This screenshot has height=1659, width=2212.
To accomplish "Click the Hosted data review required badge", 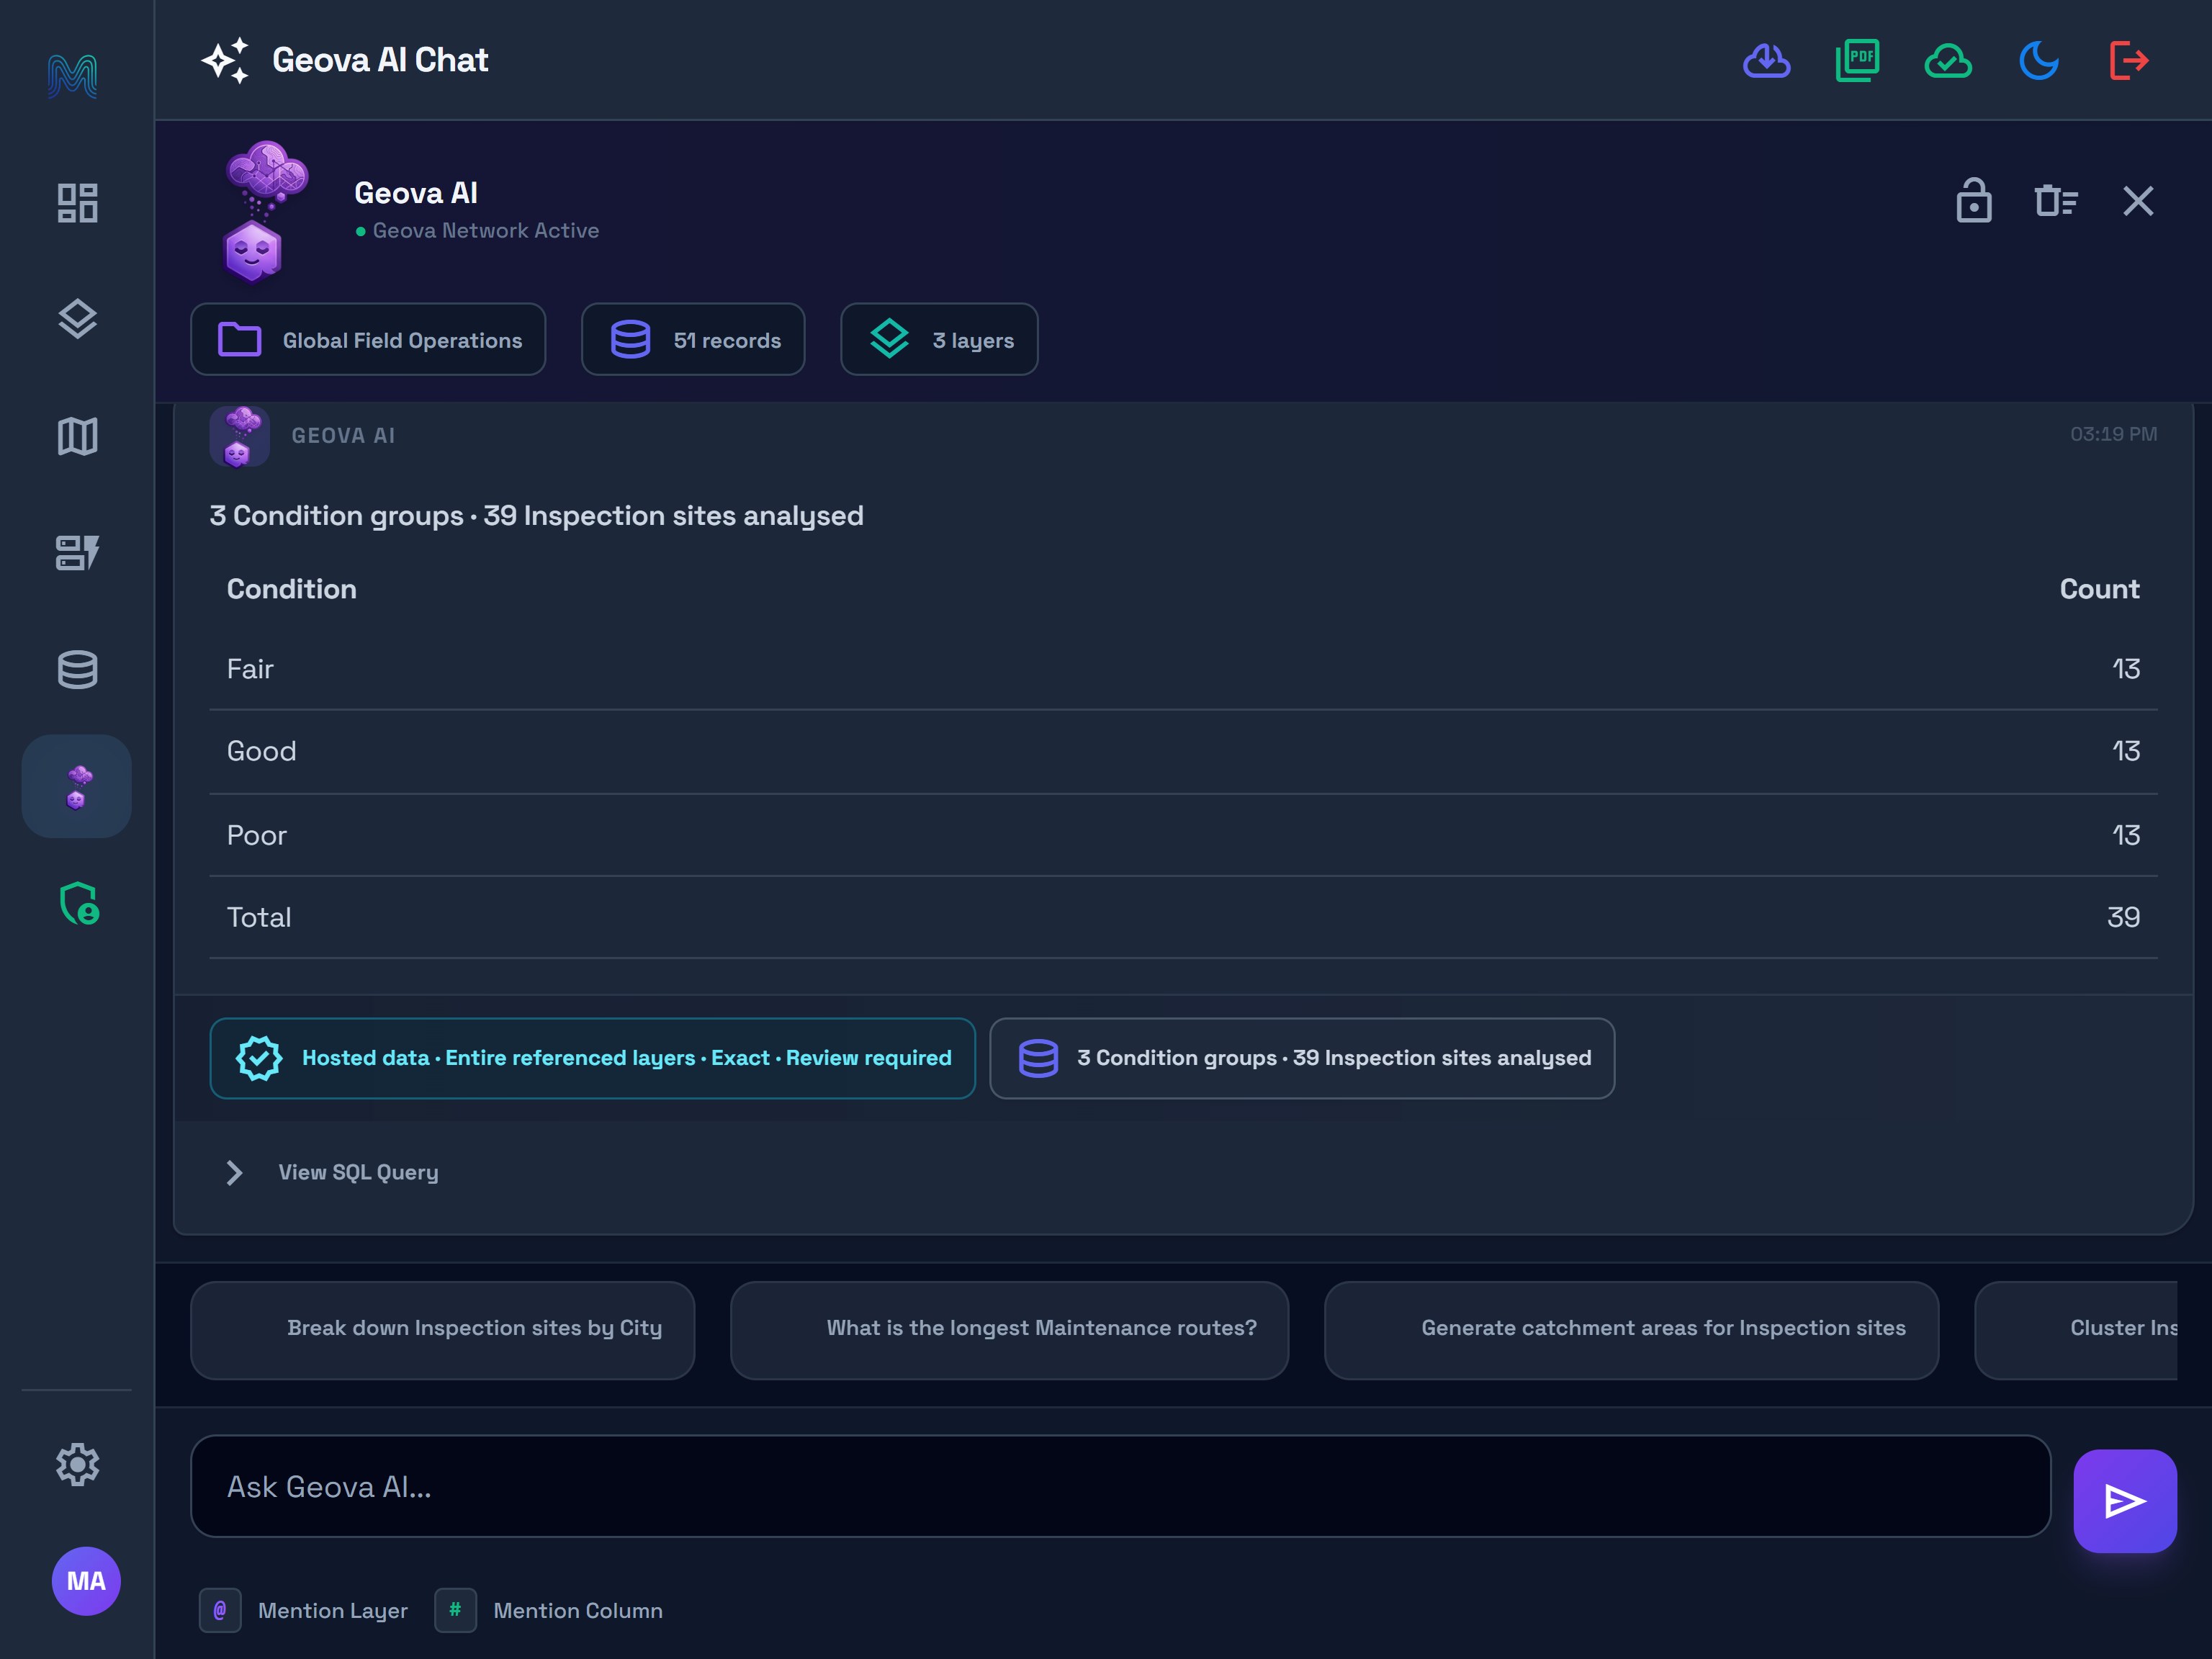I will pos(593,1059).
